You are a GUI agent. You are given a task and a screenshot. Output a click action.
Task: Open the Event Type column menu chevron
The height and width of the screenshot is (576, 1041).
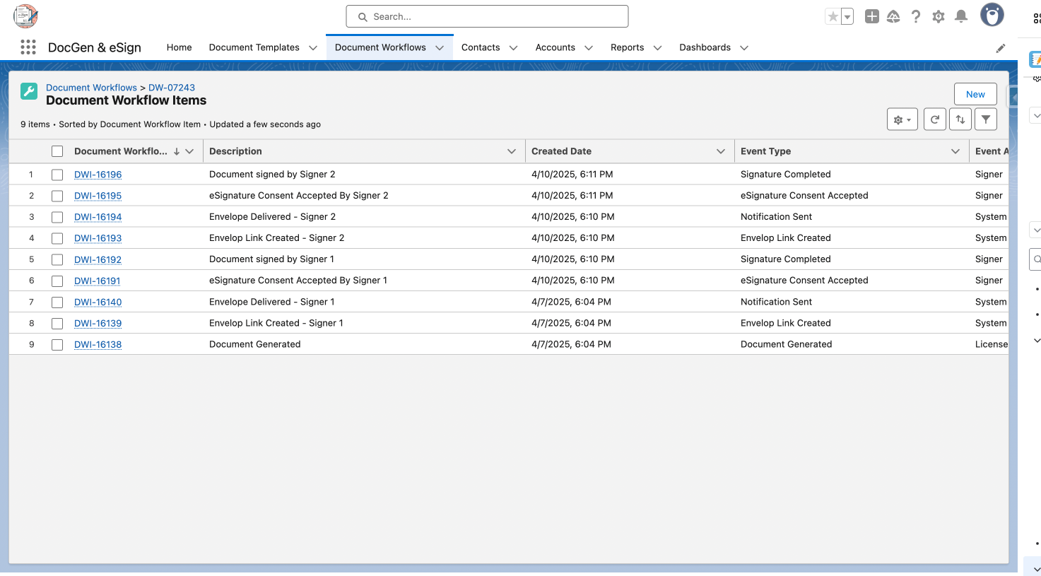click(x=955, y=151)
